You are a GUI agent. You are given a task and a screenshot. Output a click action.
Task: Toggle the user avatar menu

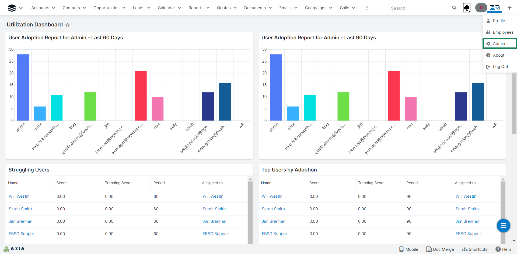(495, 8)
